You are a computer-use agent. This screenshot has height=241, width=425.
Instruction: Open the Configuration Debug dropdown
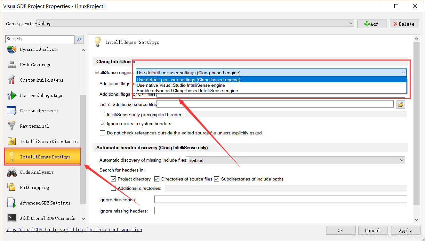195,23
